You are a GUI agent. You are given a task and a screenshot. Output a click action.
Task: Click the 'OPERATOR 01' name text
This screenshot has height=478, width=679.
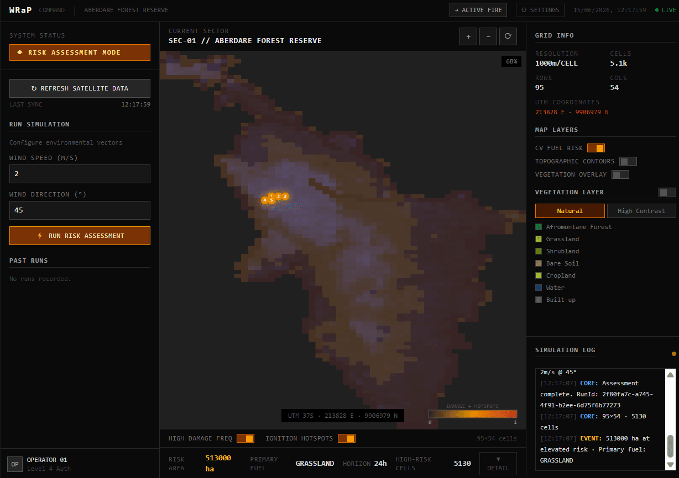coord(47,460)
